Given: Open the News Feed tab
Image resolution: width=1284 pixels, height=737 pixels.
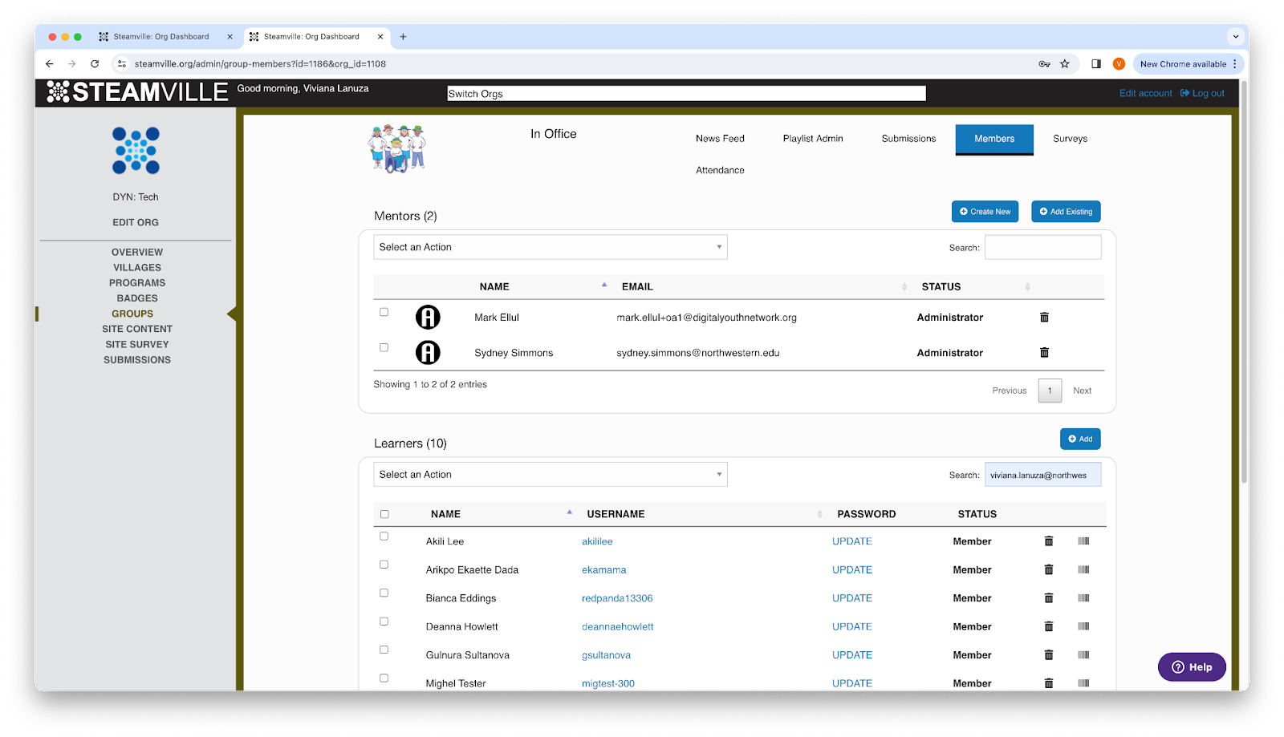Looking at the screenshot, I should click(720, 139).
